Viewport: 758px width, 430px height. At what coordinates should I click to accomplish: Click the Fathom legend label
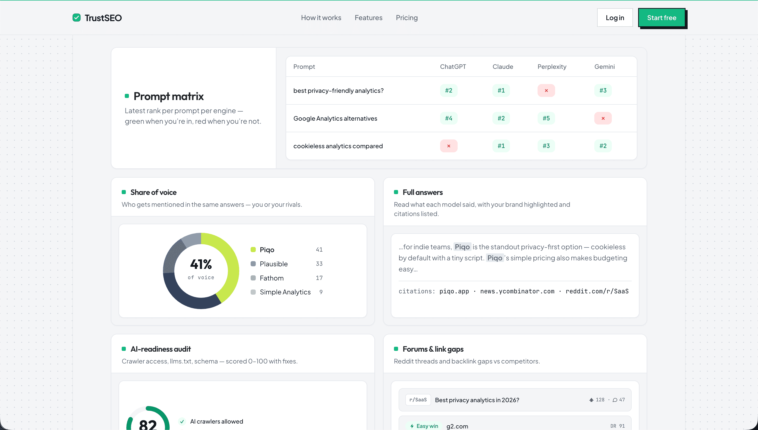271,278
